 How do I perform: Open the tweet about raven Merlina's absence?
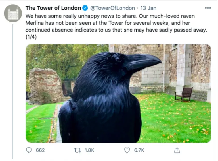click(114, 23)
